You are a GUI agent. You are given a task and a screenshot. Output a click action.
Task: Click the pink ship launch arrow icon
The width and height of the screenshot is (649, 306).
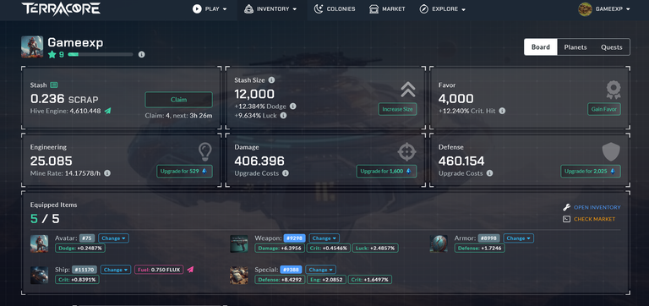(x=190, y=270)
